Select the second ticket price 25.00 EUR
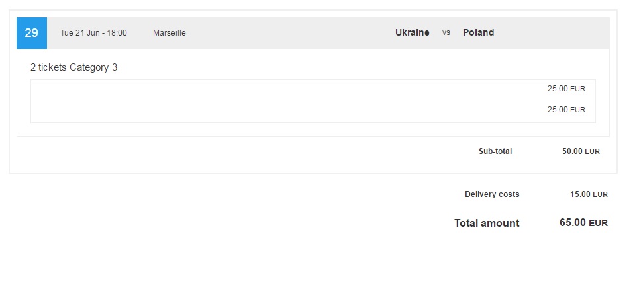This screenshot has width=635, height=285. [x=566, y=110]
